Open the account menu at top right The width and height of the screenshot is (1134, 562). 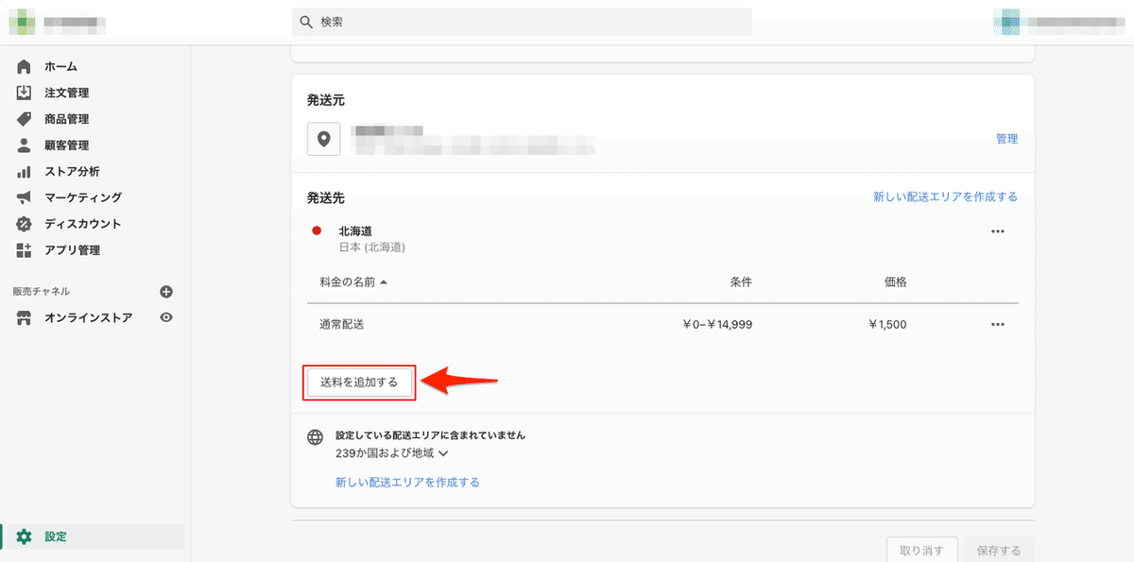(1059, 20)
